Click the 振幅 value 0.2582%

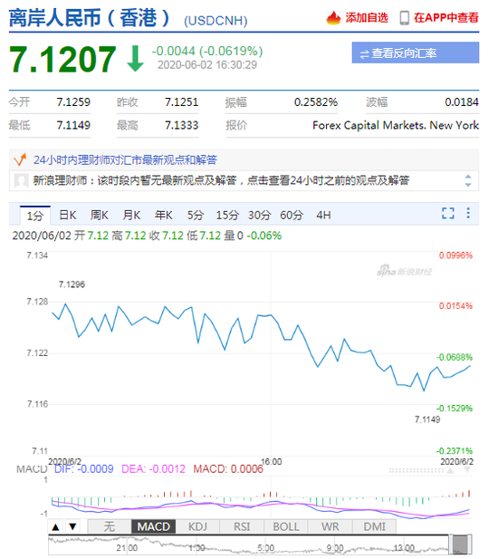tap(316, 102)
